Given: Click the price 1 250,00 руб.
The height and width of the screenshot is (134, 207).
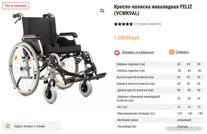Looking at the screenshot, I should 127,38.
